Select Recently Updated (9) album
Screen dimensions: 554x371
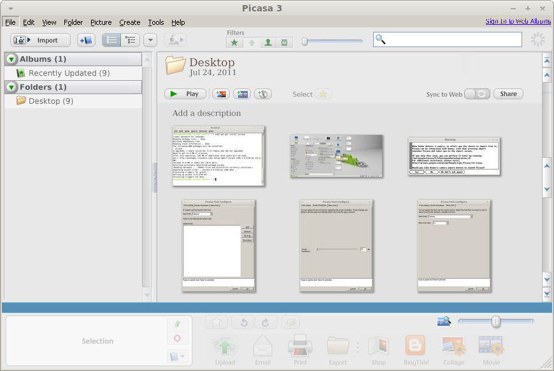(73, 73)
